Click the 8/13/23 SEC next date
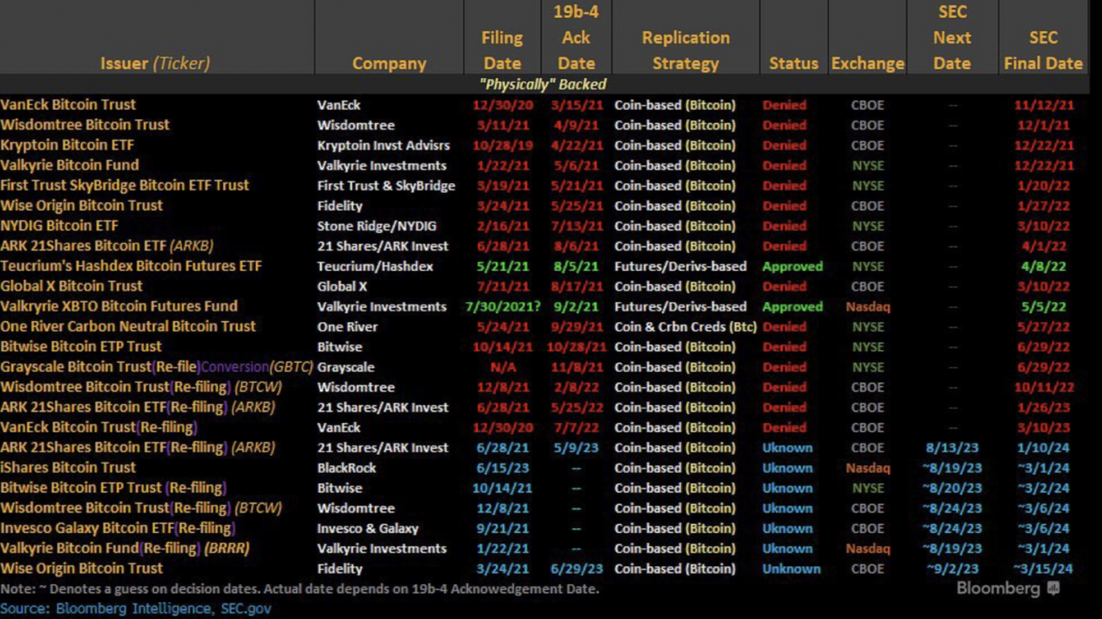This screenshot has width=1102, height=619. point(952,448)
